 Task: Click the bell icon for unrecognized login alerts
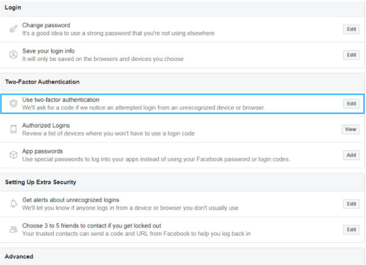click(x=14, y=204)
